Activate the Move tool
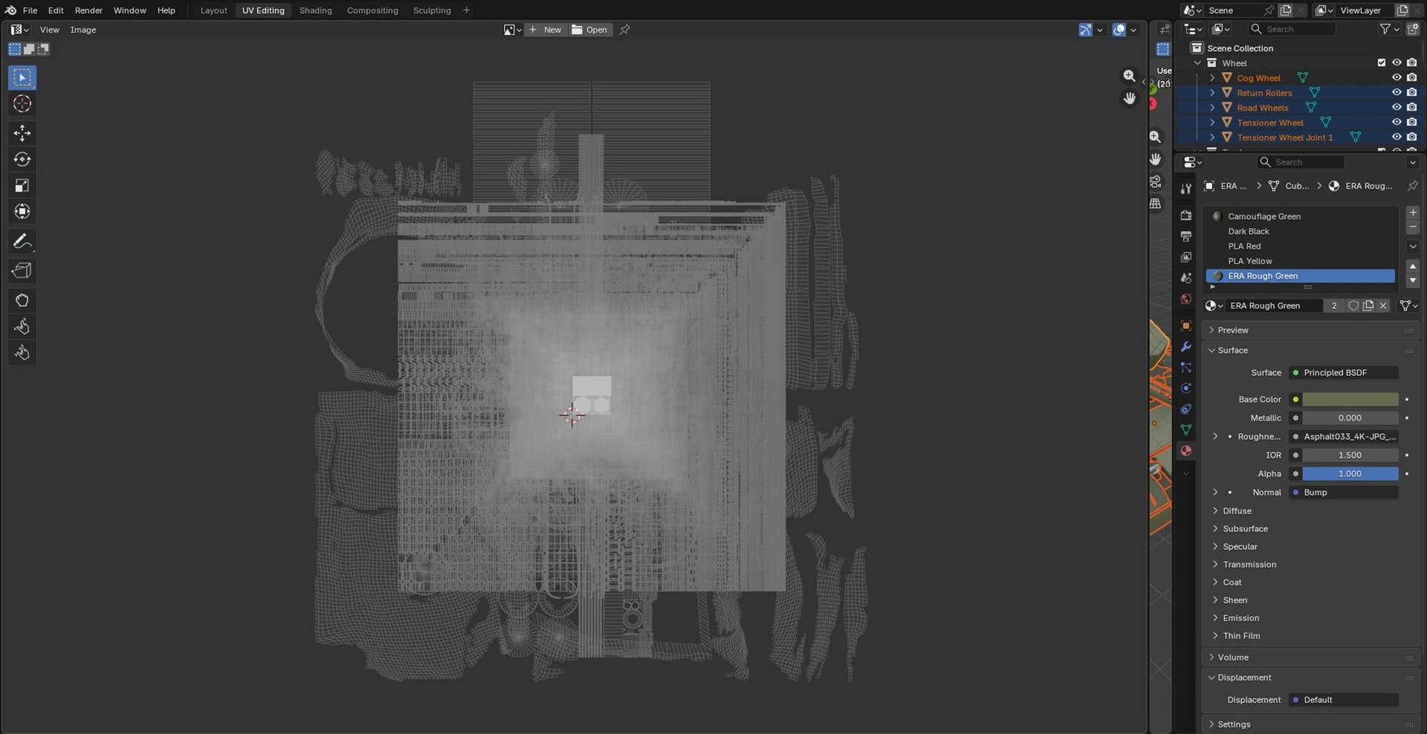The image size is (1427, 734). click(22, 133)
